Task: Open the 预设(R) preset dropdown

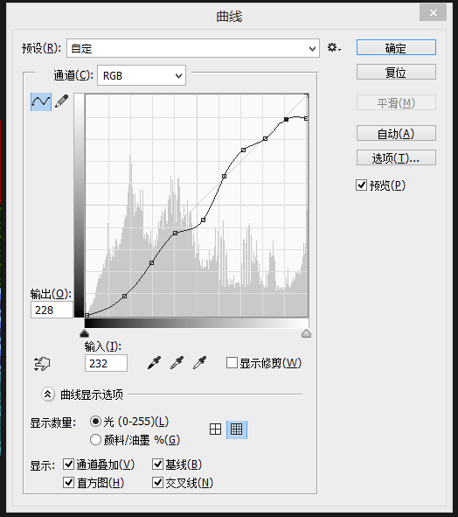Action: (193, 48)
